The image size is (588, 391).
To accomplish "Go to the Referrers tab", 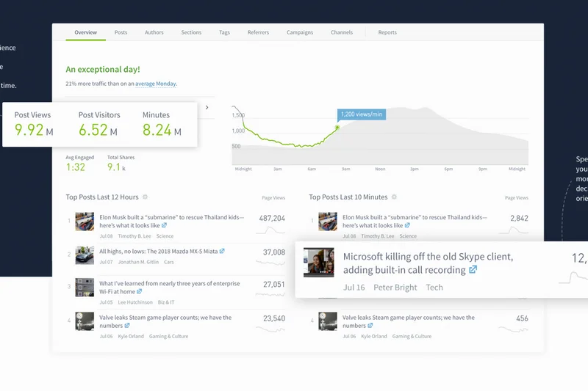I will (x=258, y=32).
